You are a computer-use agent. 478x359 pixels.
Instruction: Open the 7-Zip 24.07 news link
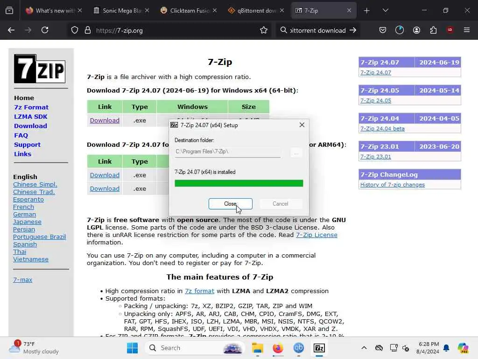click(376, 72)
